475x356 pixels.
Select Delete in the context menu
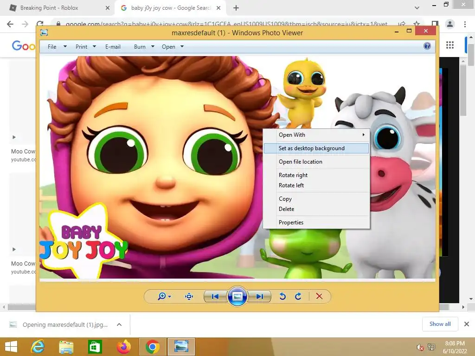(x=316, y=209)
